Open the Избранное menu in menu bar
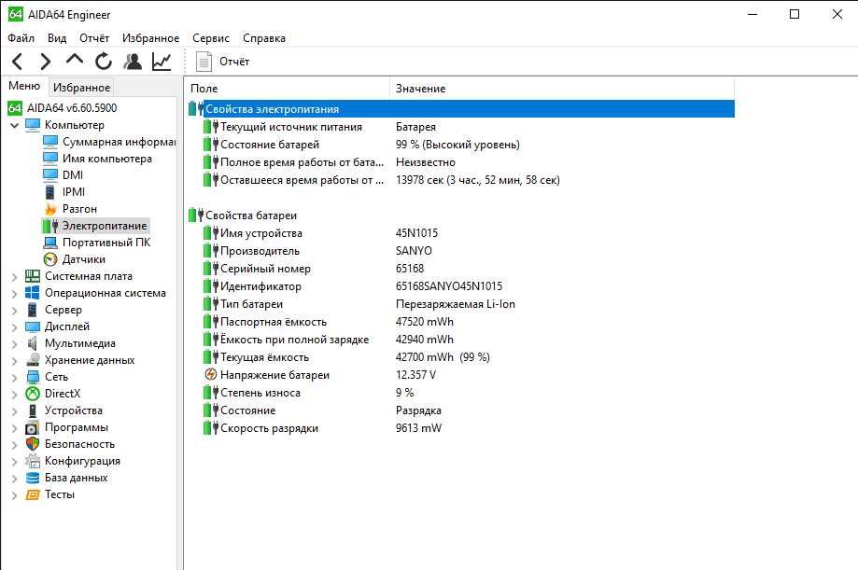The image size is (858, 570). pos(150,38)
